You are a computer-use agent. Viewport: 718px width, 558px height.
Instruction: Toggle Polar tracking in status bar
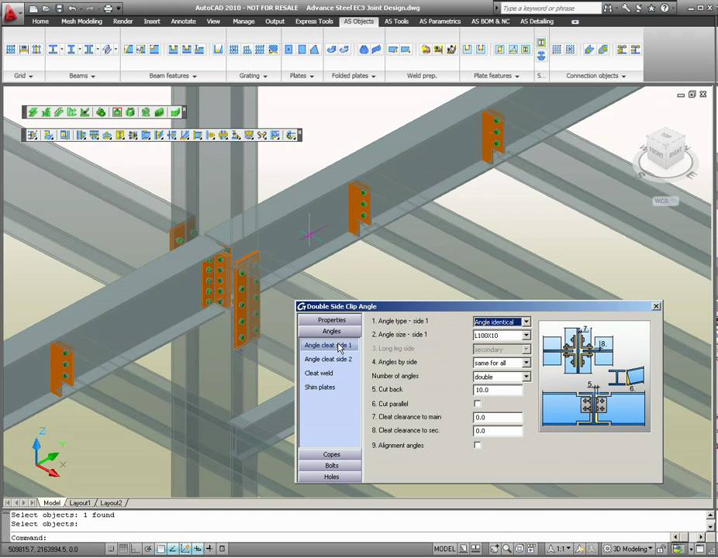tap(148, 549)
